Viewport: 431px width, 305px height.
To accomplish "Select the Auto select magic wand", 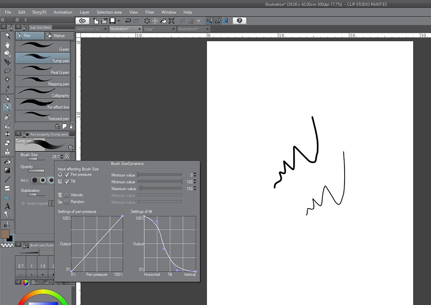I will [7, 80].
